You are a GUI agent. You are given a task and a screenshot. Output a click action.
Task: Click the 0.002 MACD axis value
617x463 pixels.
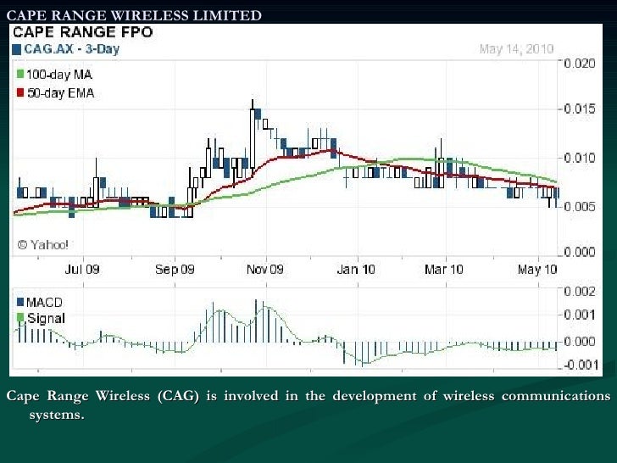(580, 292)
